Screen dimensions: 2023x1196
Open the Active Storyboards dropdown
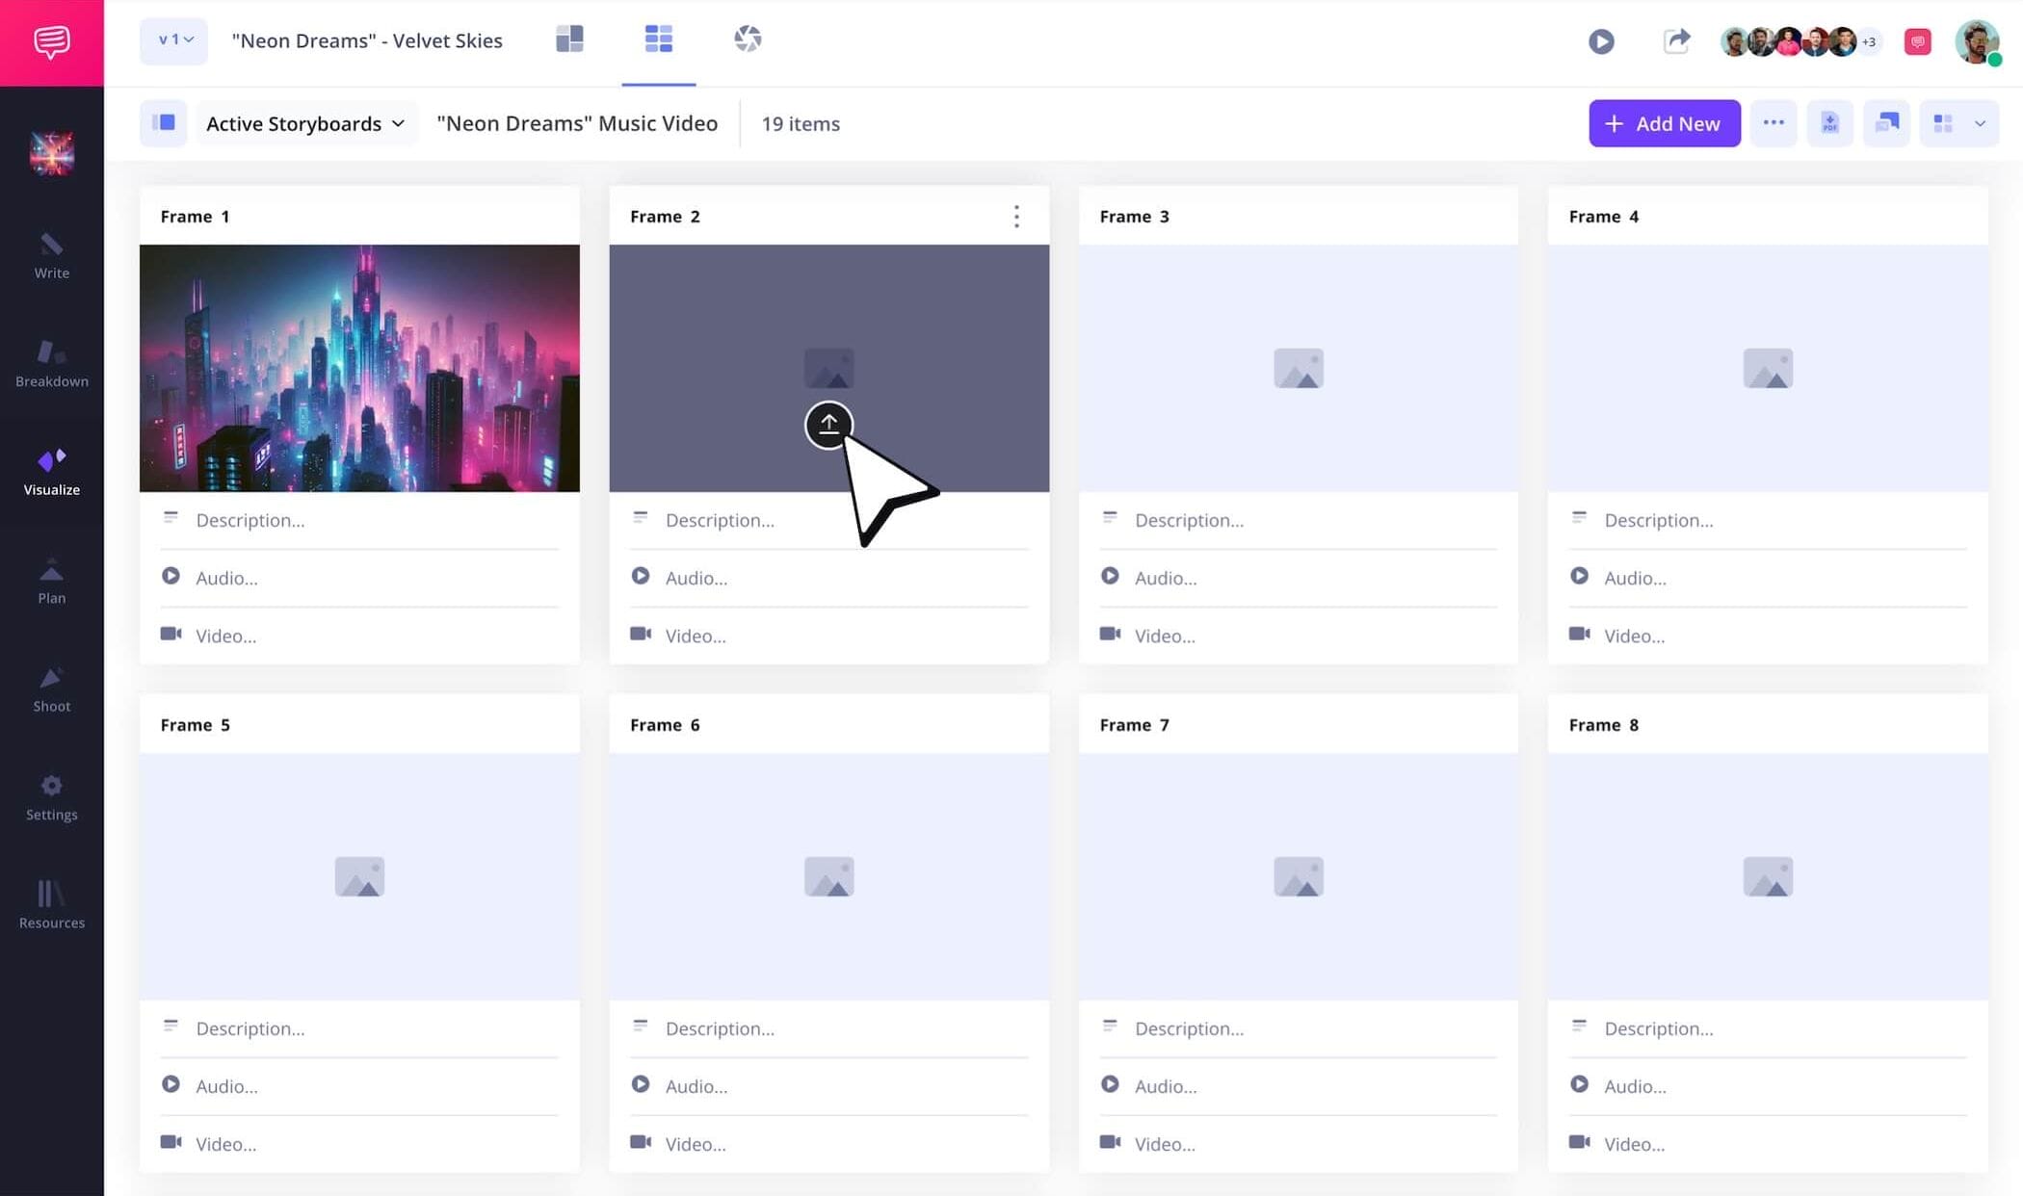pos(305,123)
